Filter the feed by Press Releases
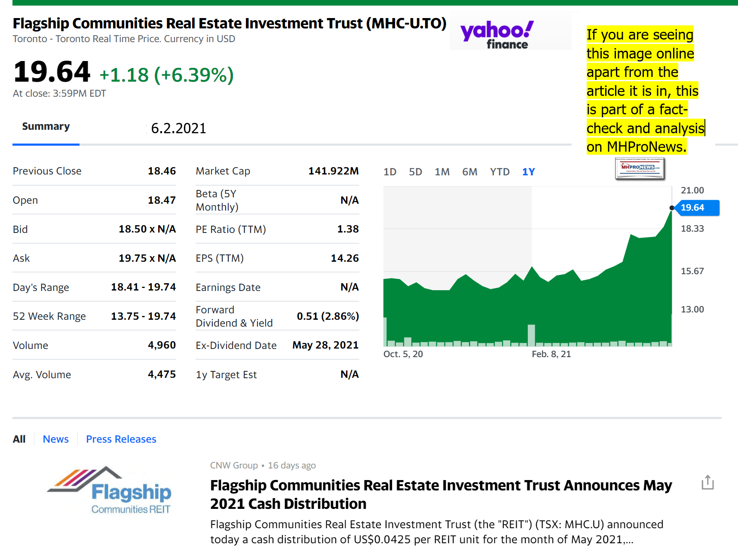Viewport: 738px width, 560px height. tap(121, 439)
